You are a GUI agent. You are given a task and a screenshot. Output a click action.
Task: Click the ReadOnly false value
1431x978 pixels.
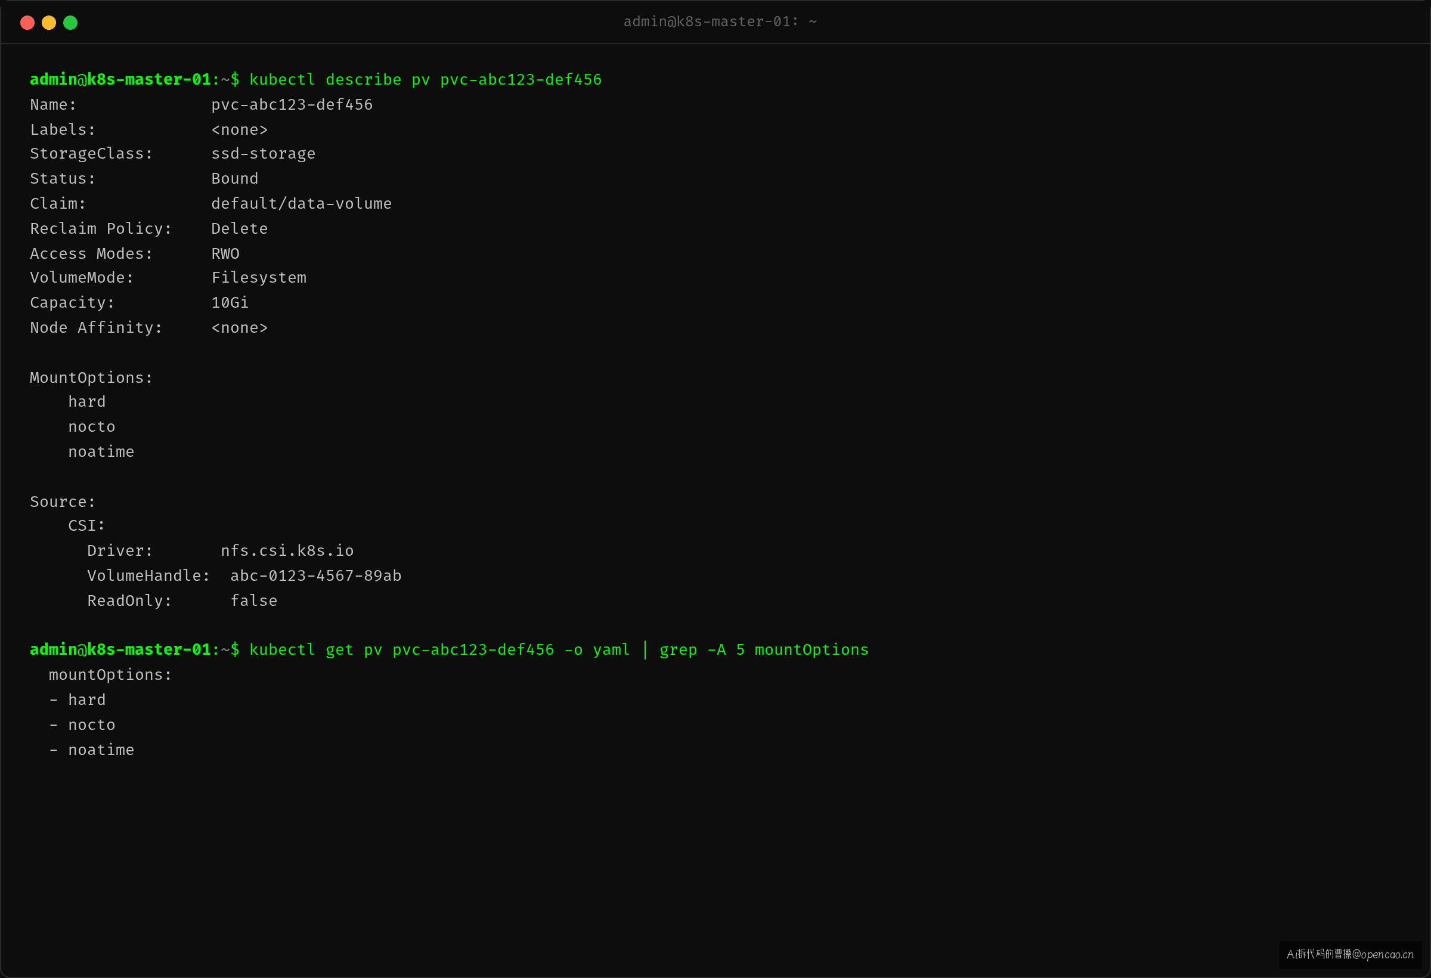click(253, 601)
